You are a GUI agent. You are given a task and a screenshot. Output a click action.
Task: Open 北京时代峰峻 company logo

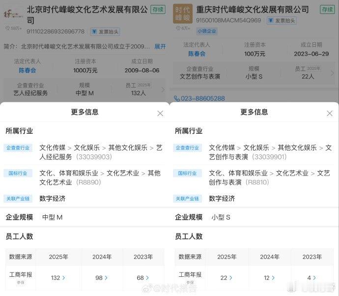click(x=13, y=14)
